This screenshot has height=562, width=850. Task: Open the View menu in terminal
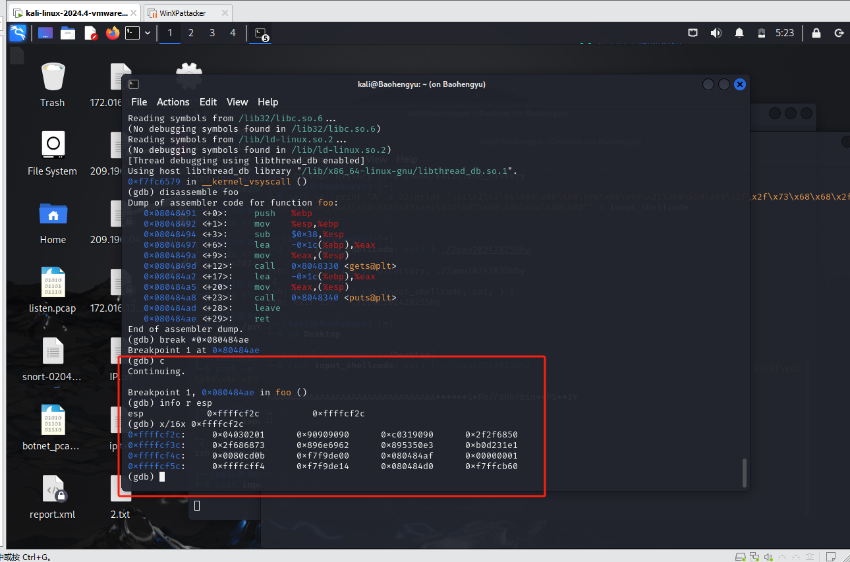coord(237,102)
